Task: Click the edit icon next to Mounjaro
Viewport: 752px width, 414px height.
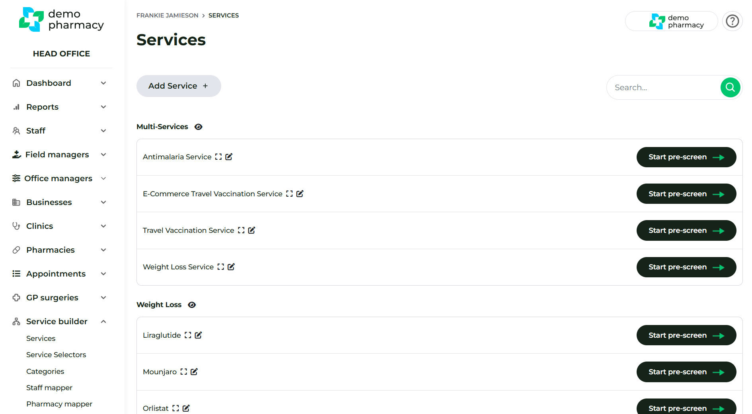Action: click(194, 372)
